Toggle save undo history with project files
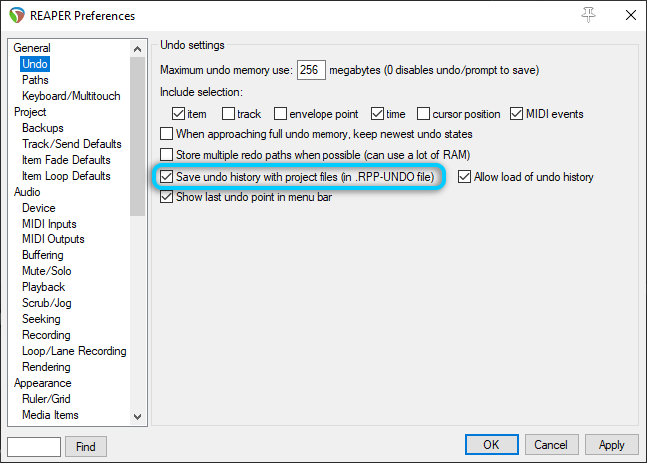647x463 pixels. pos(167,177)
